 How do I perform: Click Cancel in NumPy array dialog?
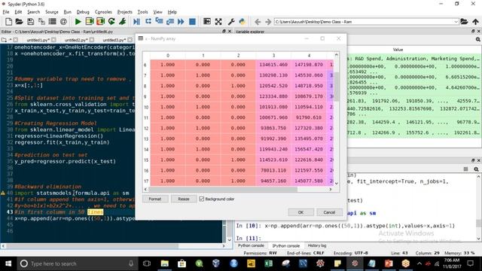329,212
